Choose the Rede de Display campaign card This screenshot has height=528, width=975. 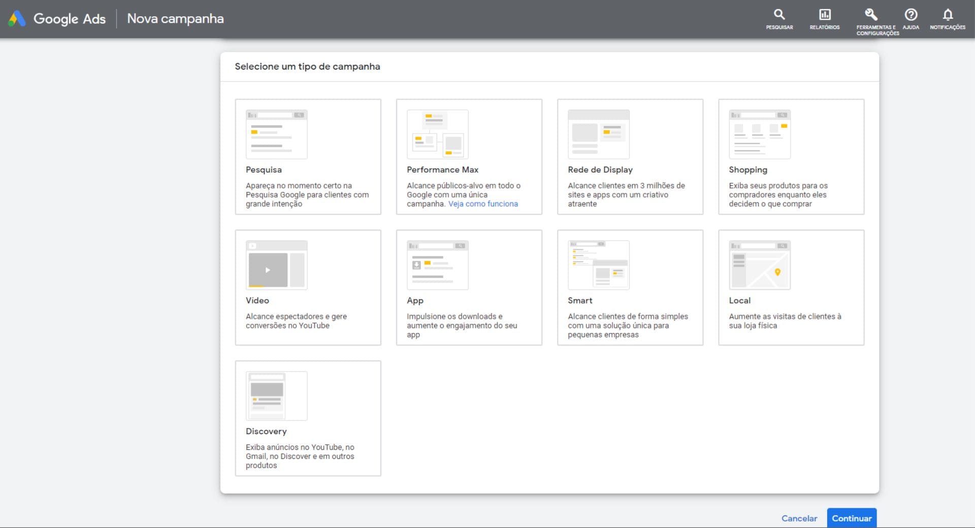coord(630,157)
